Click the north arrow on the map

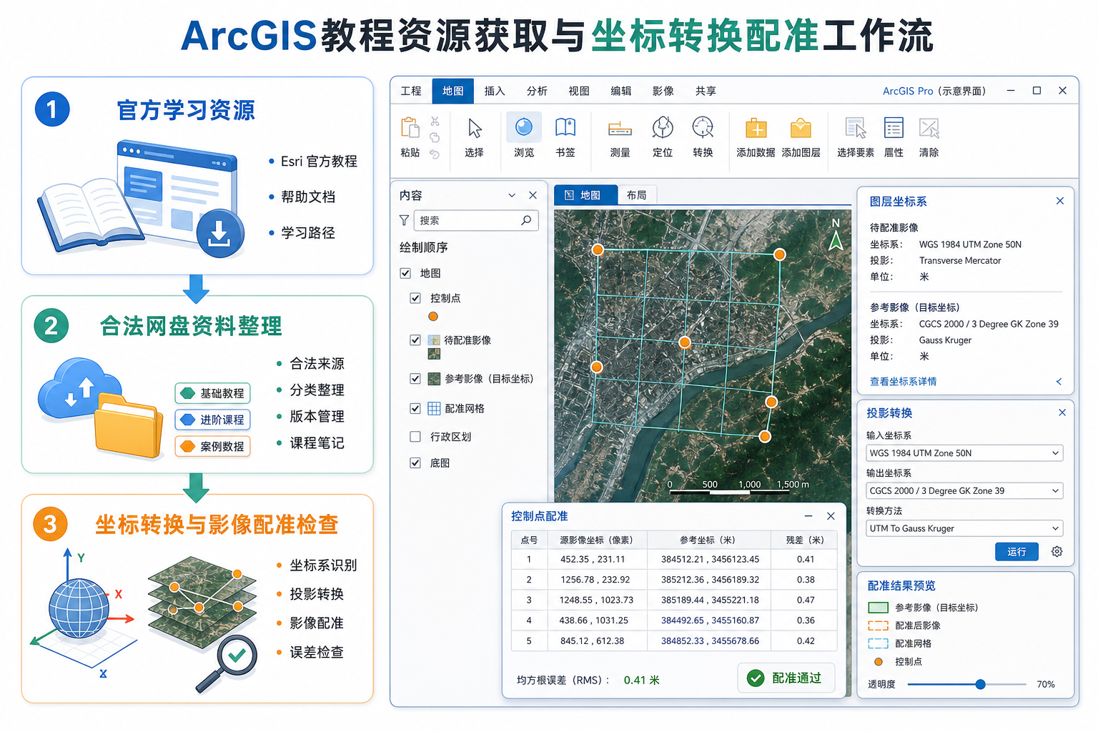click(836, 234)
